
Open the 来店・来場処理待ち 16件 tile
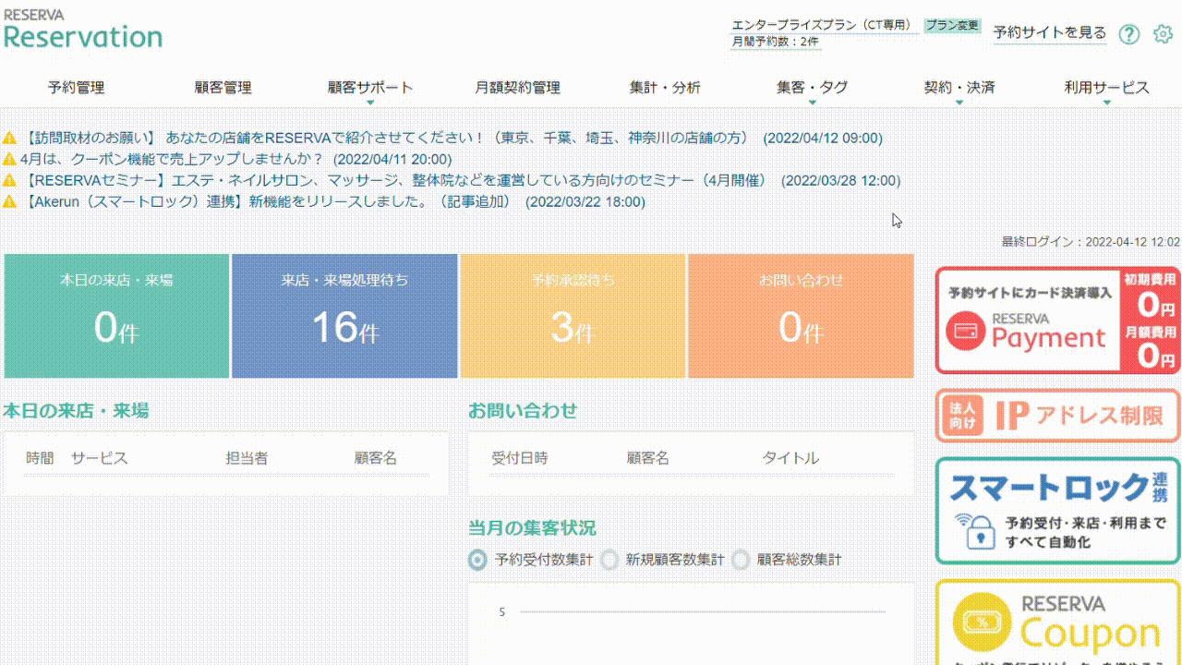pos(344,316)
